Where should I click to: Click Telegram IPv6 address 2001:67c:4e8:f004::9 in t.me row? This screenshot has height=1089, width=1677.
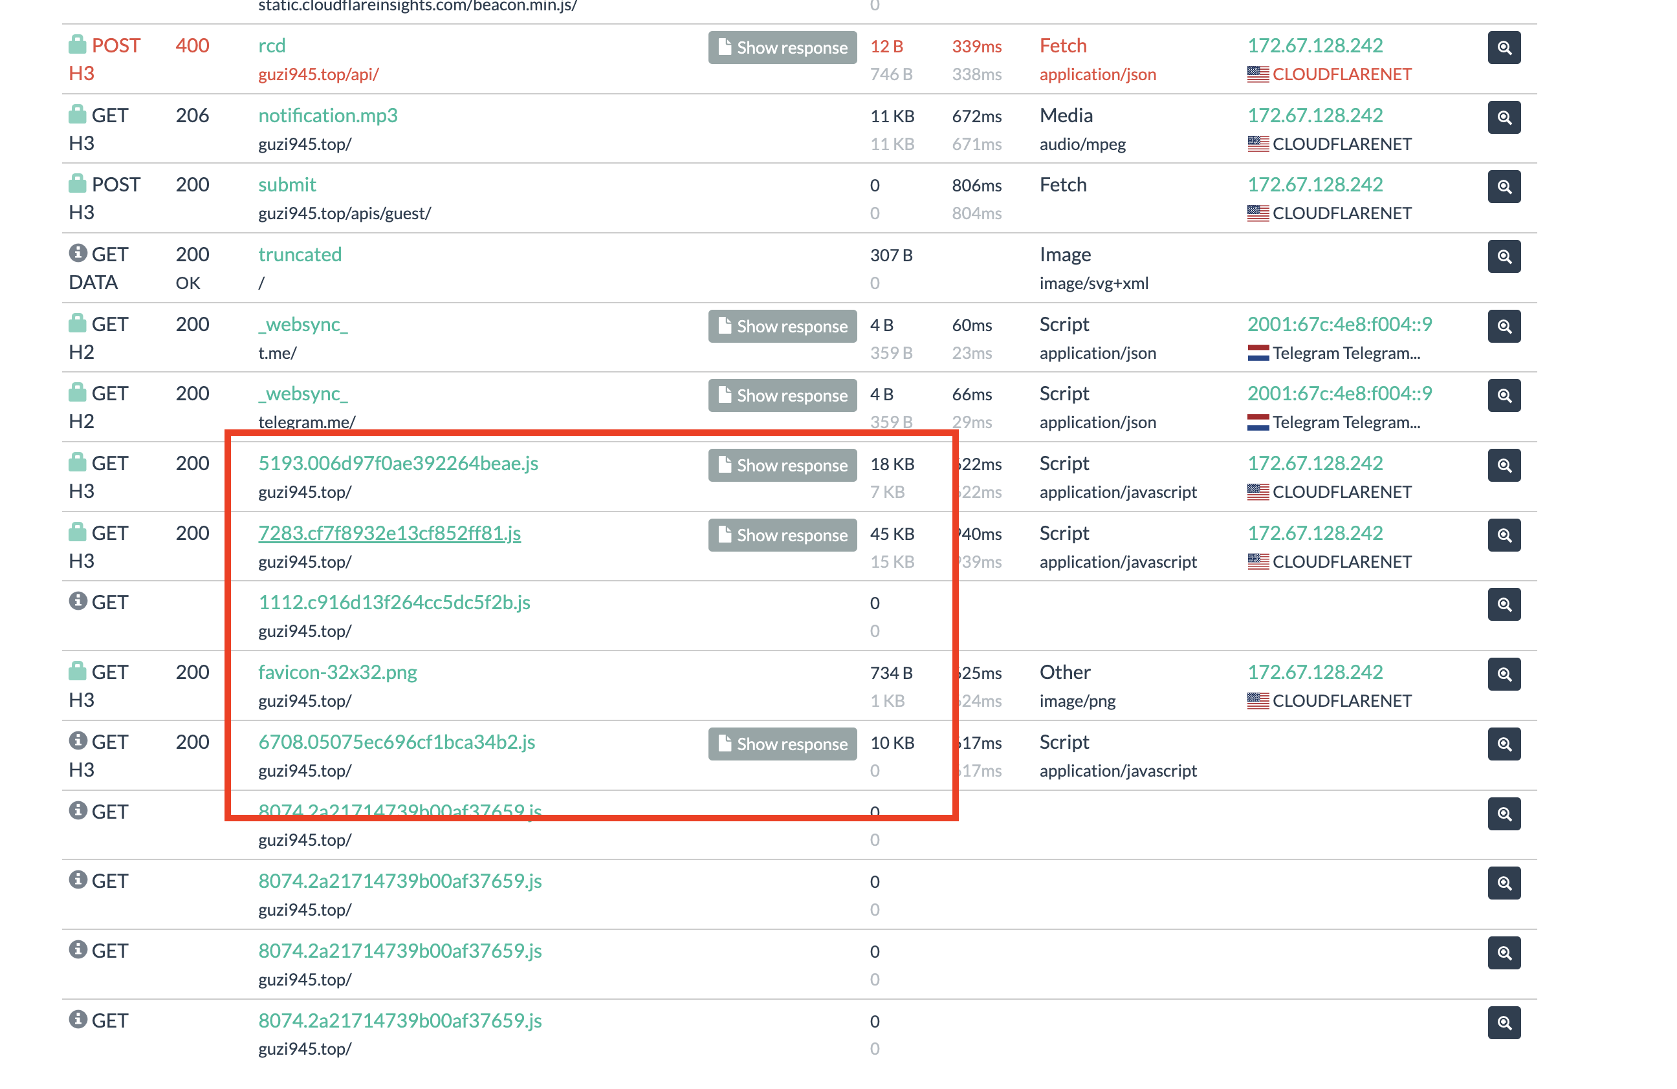pos(1339,324)
